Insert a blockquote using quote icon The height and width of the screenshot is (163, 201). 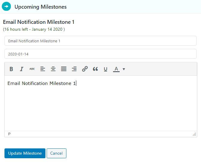95,69
